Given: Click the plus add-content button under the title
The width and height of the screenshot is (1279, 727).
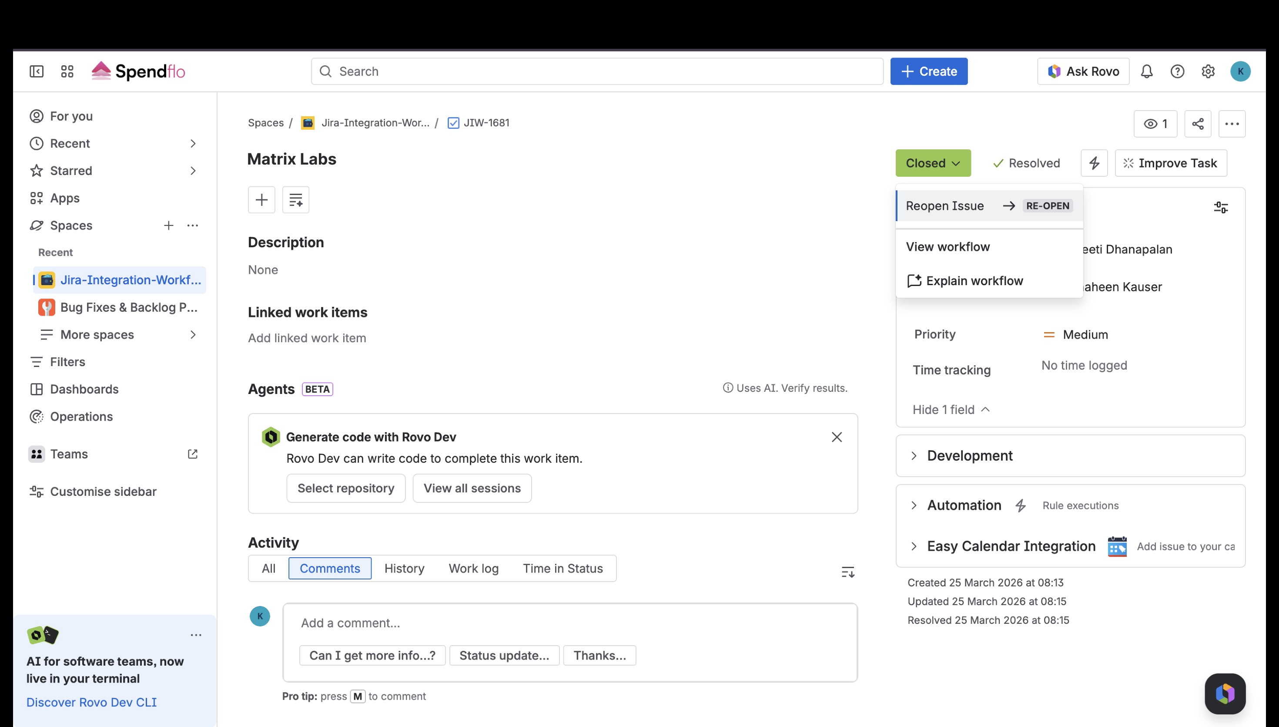Looking at the screenshot, I should coord(261,200).
